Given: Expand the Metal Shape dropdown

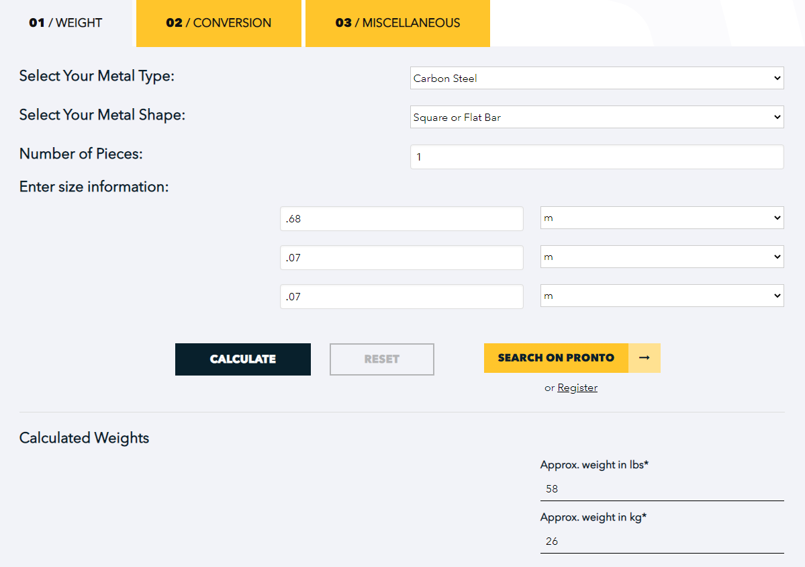Looking at the screenshot, I should (596, 117).
